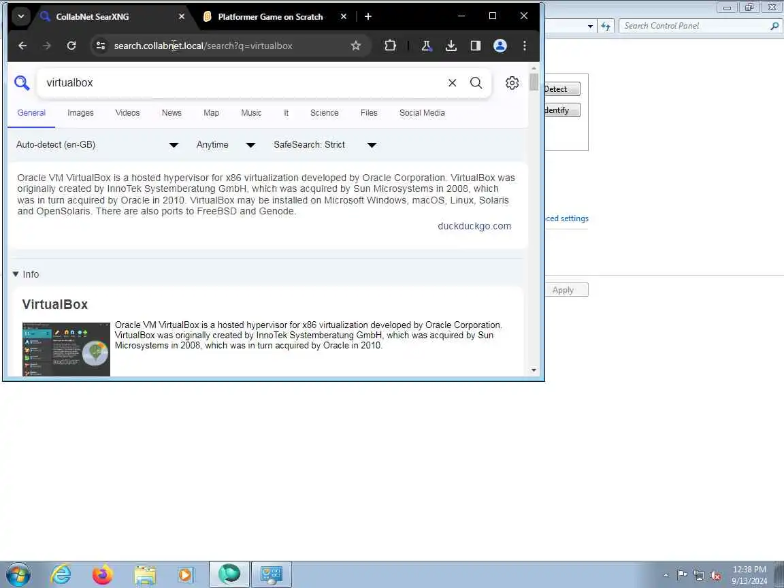Switch to the Videos category
Image resolution: width=784 pixels, height=588 pixels.
pos(127,113)
